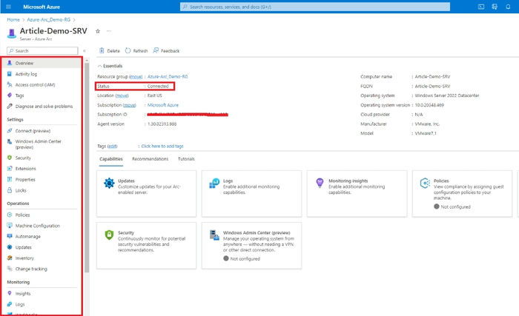The image size is (519, 316).
Task: Open the Security capability card
Action: click(x=146, y=246)
